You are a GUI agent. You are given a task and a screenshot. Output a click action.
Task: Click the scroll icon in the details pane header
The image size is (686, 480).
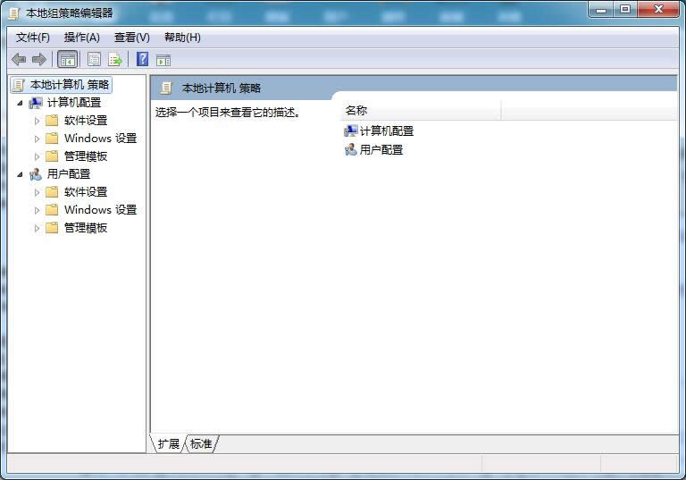166,88
